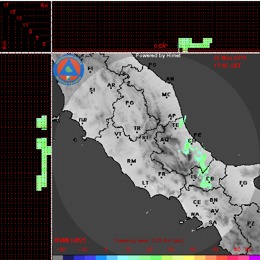This screenshot has width=260, height=260.
Task: Click the LT city label
Action: 146,183
